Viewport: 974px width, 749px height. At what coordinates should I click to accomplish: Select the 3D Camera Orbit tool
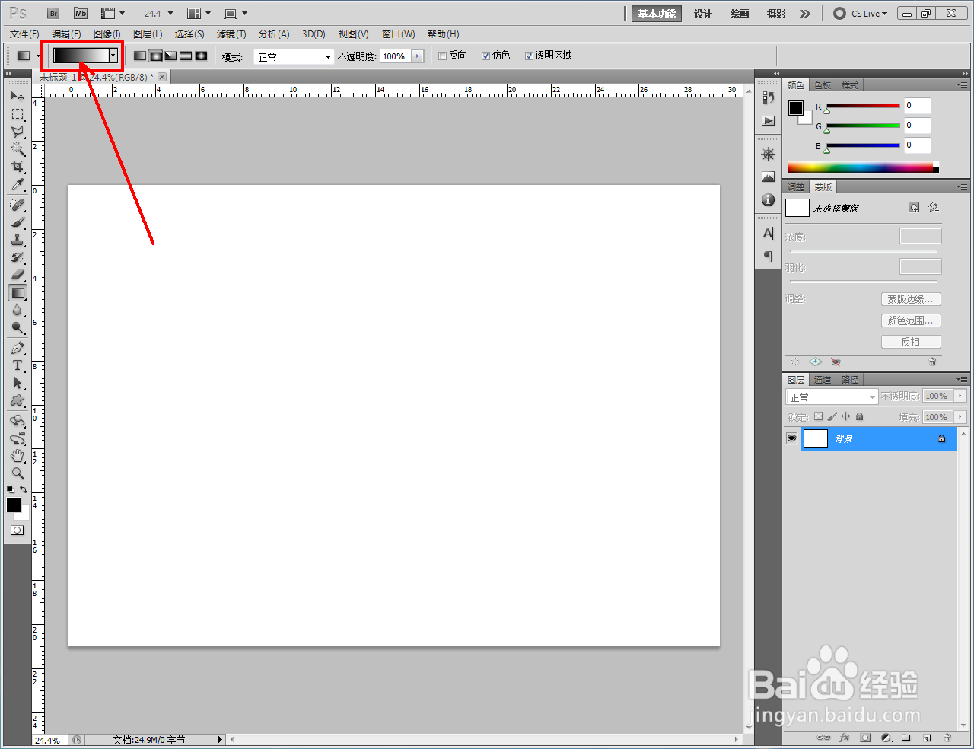pyautogui.click(x=18, y=438)
